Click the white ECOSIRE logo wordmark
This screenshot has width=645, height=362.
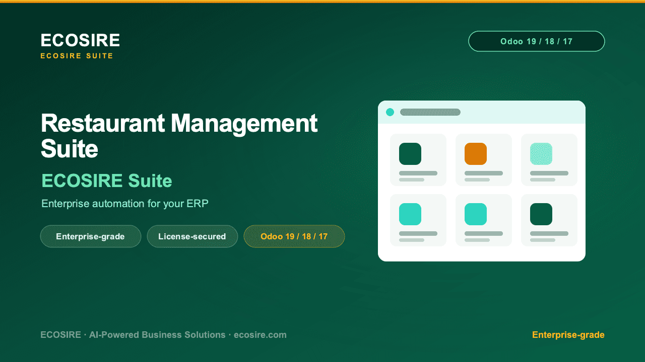(80, 40)
